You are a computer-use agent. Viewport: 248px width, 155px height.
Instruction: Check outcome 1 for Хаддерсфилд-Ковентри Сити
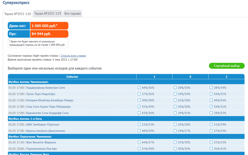click(139, 88)
